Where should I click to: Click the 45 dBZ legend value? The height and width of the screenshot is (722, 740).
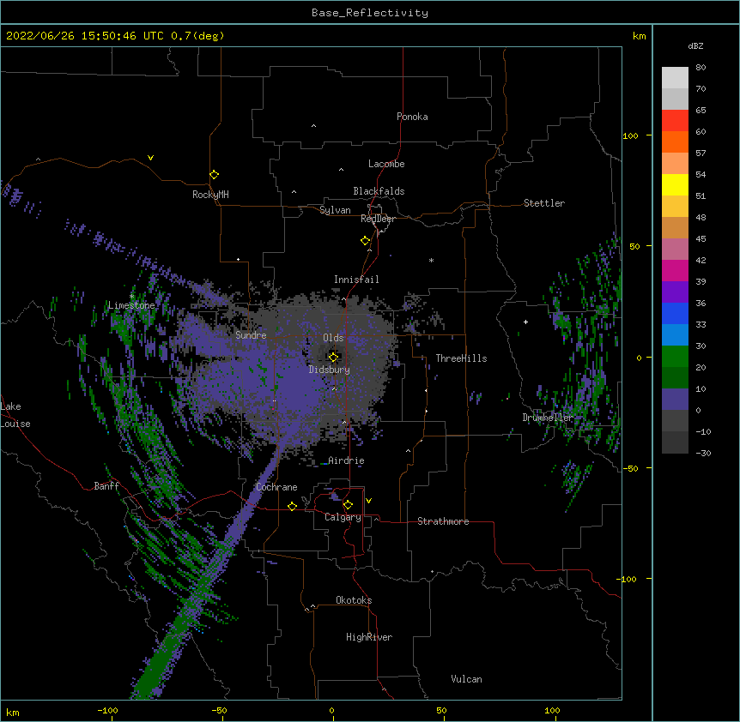click(701, 239)
